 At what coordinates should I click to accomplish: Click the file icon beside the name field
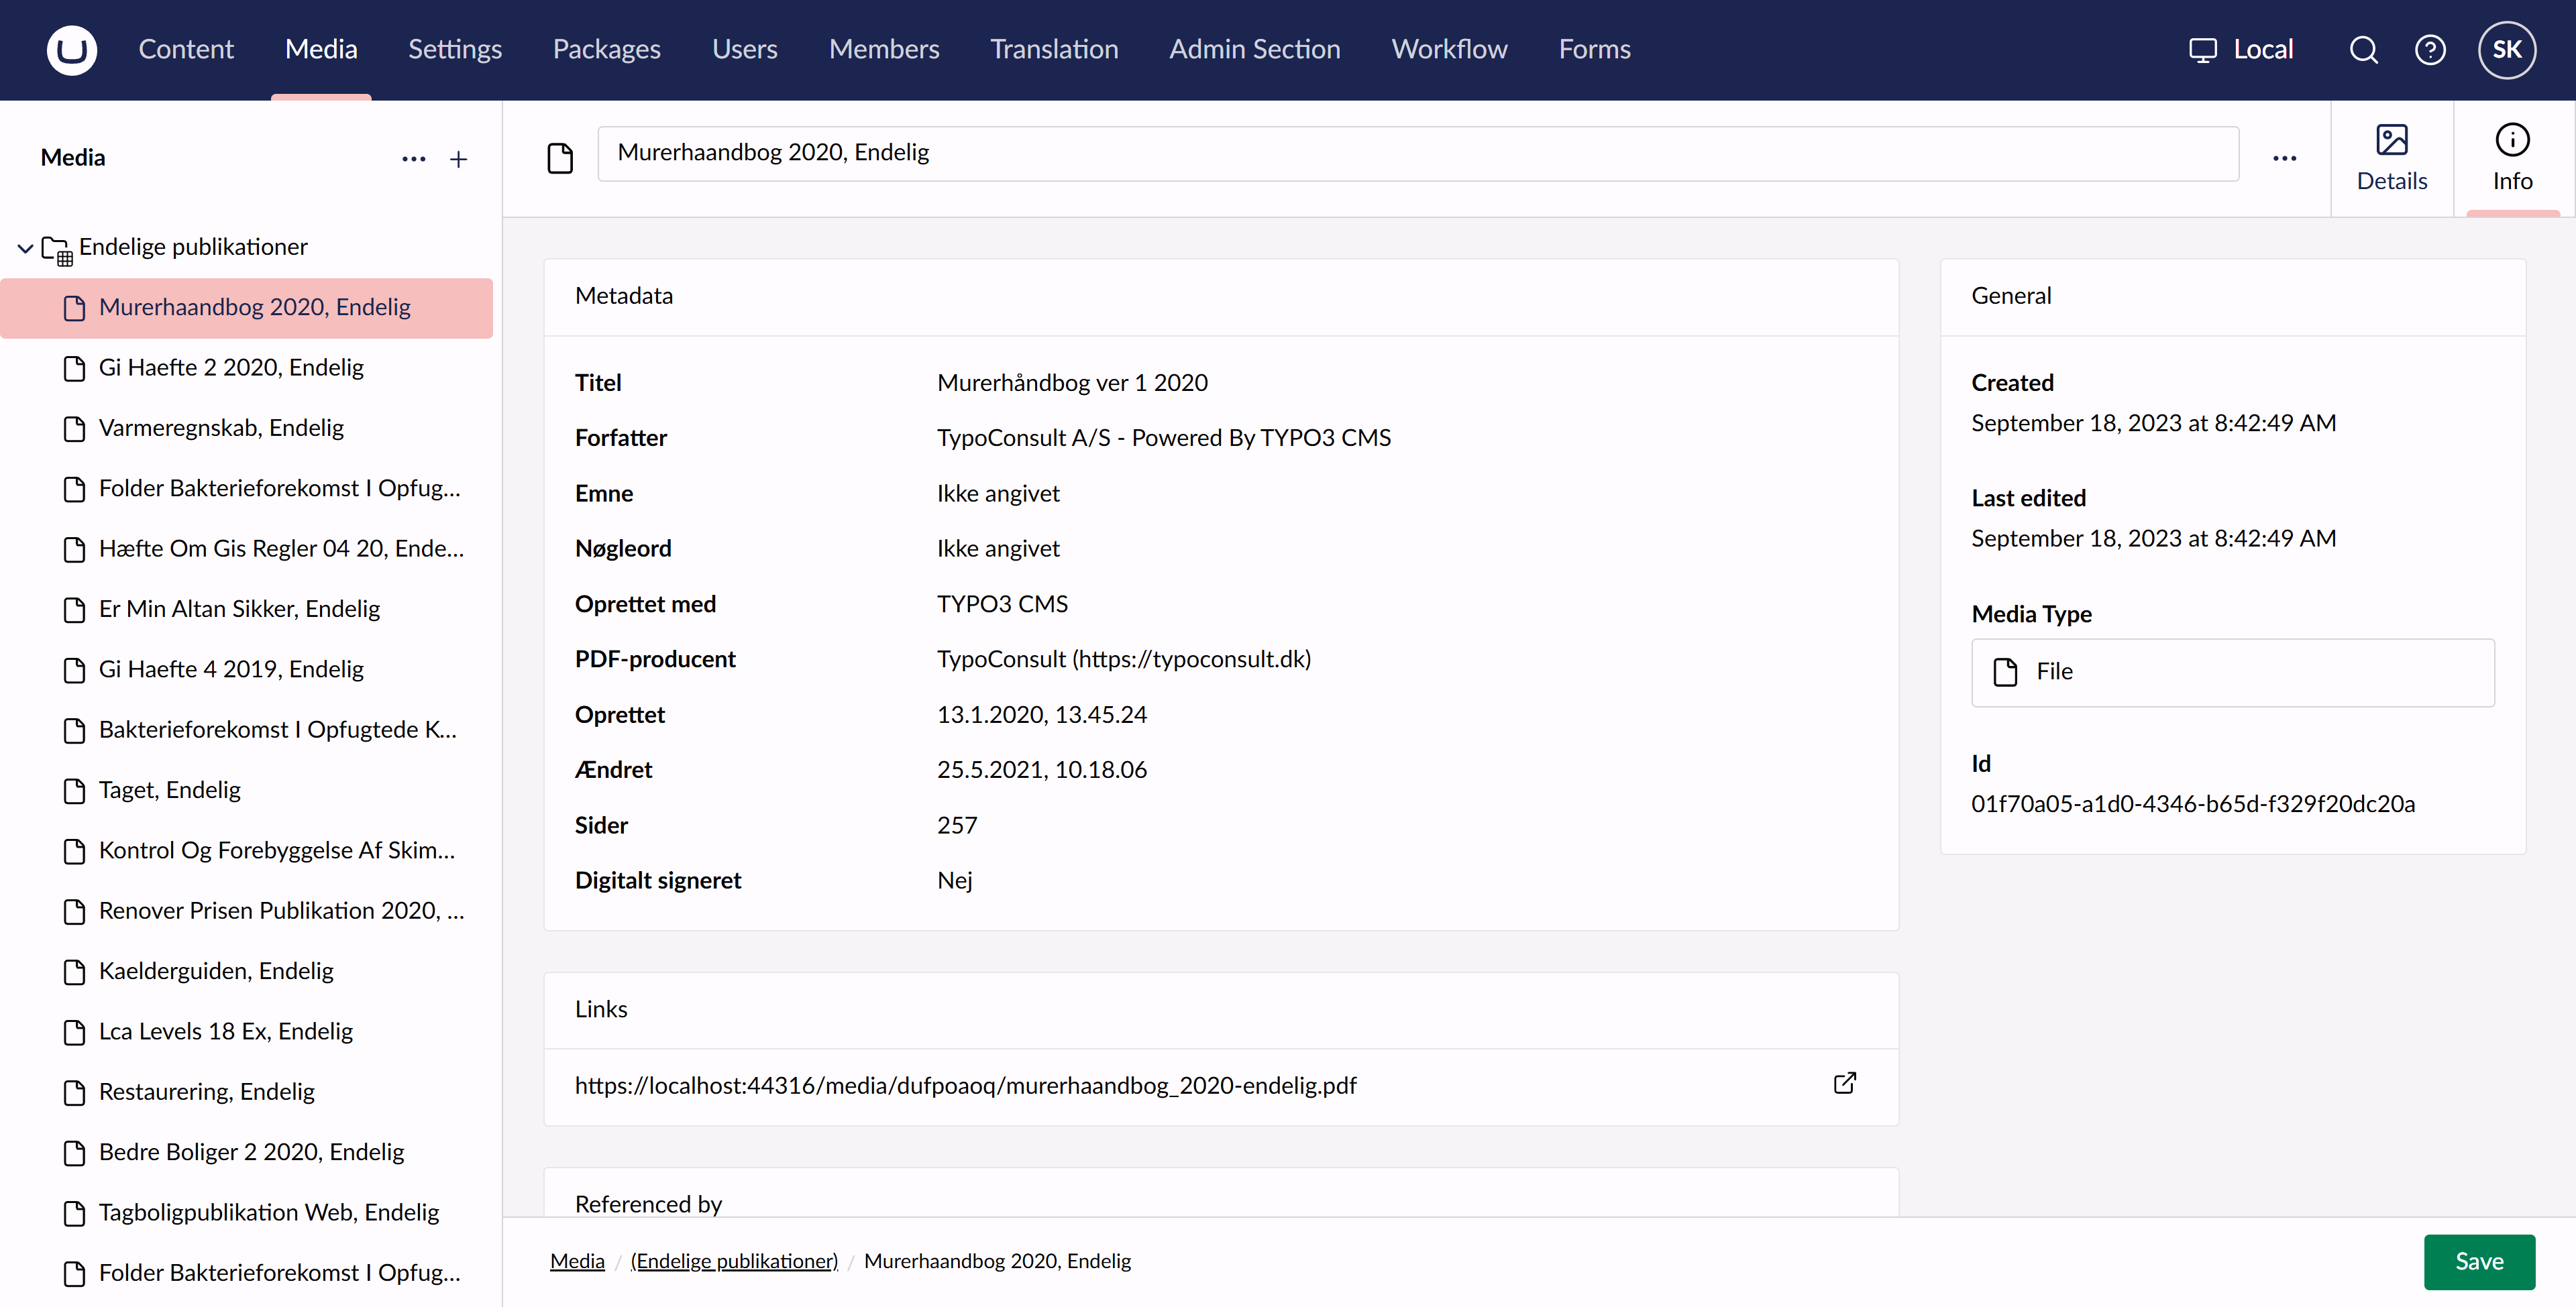(x=560, y=158)
